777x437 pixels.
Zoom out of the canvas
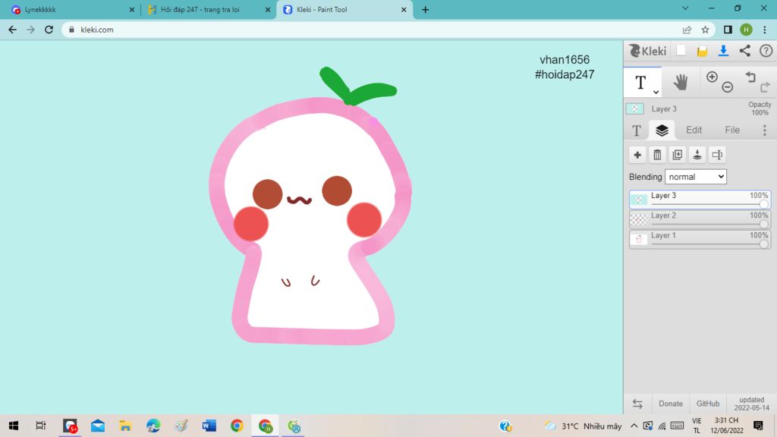pyautogui.click(x=728, y=87)
